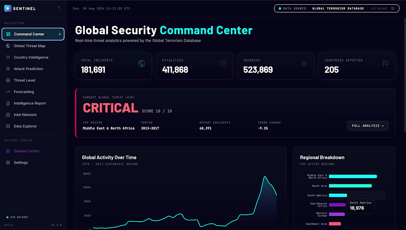Image resolution: width=406 pixels, height=230 pixels.
Task: Click the Recent Incidents value 68,391
Action: [205, 128]
